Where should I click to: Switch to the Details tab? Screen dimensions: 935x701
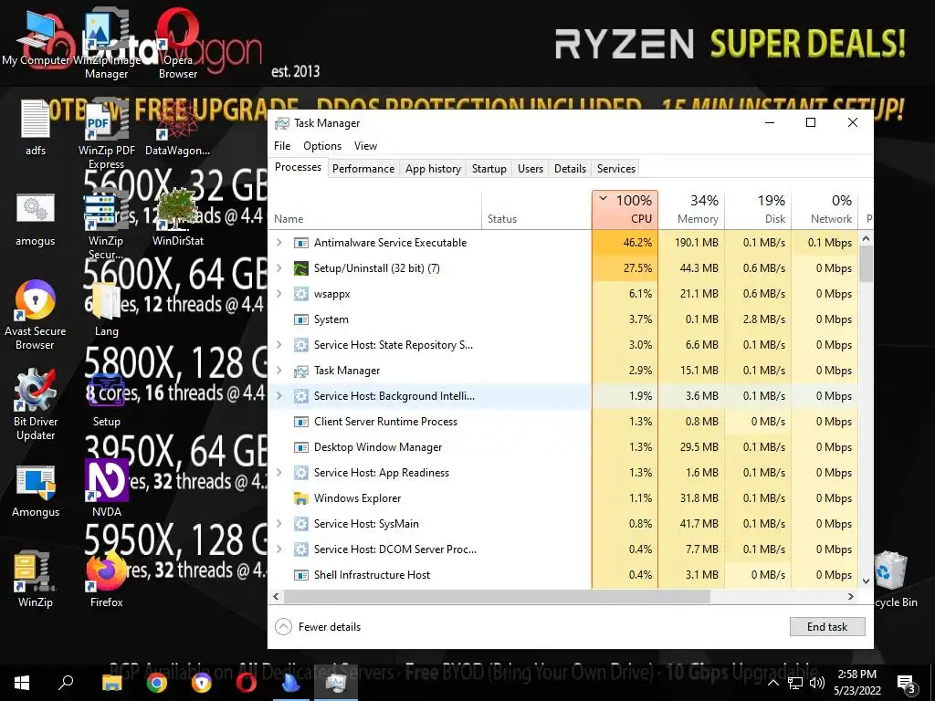[x=570, y=169]
